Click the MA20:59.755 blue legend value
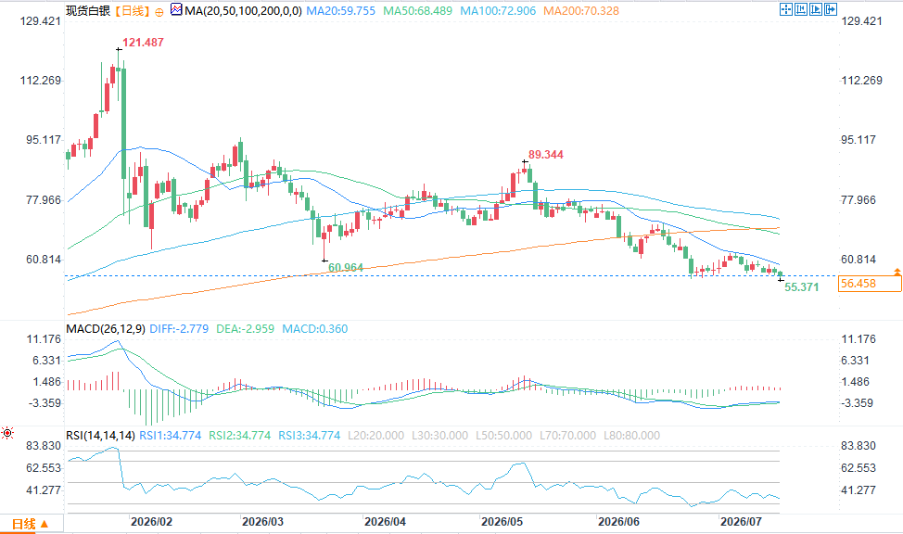The width and height of the screenshot is (903, 534). coord(340,11)
